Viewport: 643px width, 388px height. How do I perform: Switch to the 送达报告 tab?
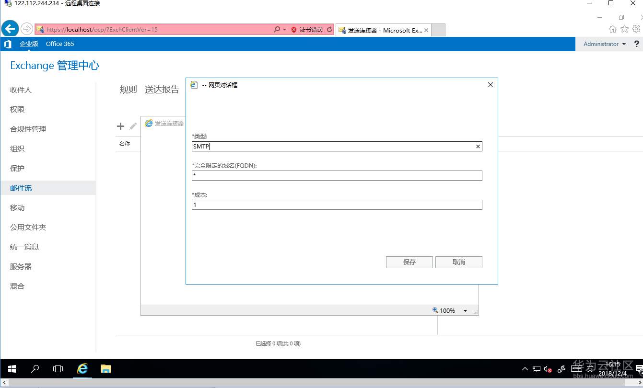pyautogui.click(x=162, y=89)
